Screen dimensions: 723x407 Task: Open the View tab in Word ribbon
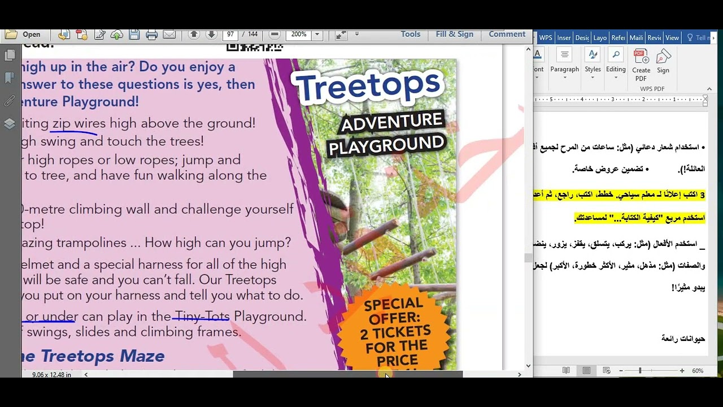[x=672, y=38]
